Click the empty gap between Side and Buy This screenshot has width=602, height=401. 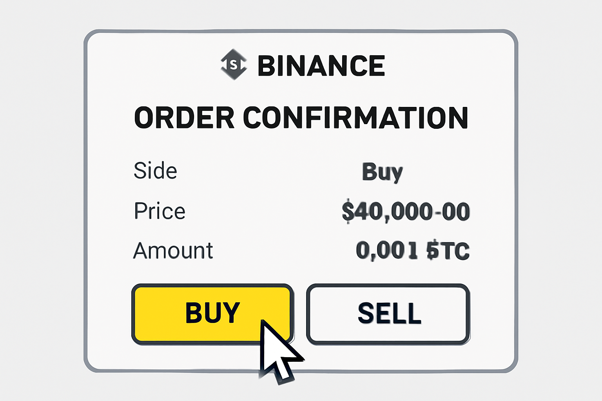click(x=270, y=171)
